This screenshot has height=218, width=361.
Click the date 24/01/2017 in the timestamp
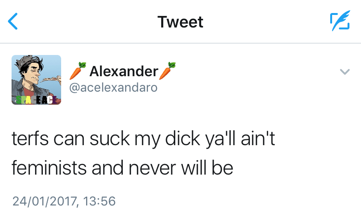pos(44,201)
